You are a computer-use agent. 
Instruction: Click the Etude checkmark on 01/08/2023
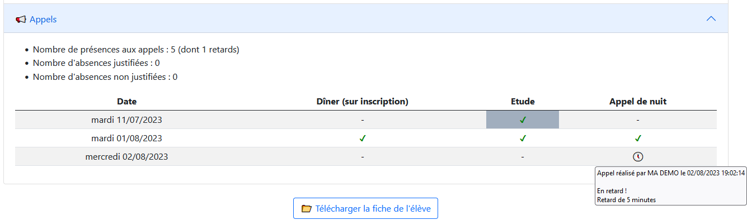coord(523,138)
